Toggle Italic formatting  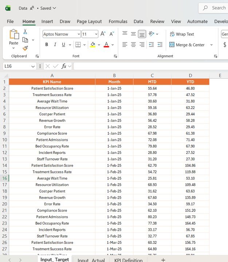(x=55, y=45)
